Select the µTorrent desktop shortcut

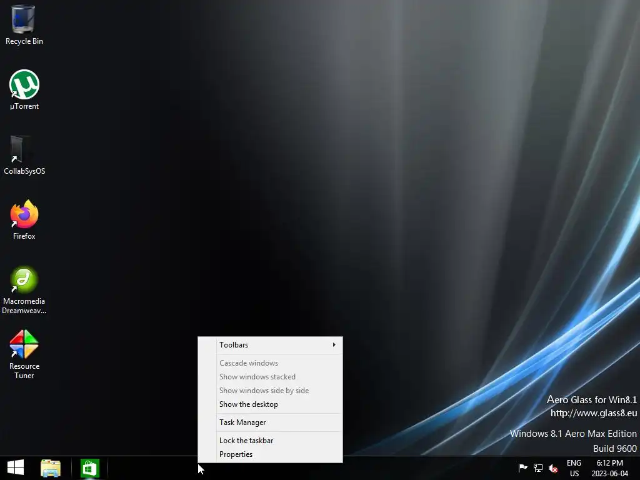[x=24, y=90]
